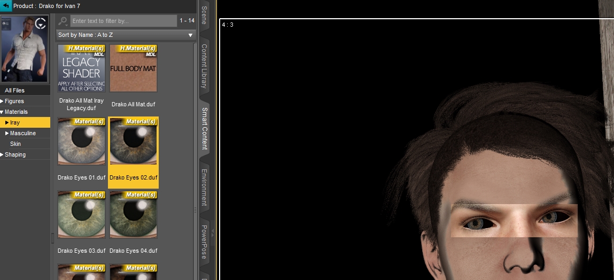The width and height of the screenshot is (614, 280).
Task: Click the pane collapse handle beside PowerPose
Action: pyautogui.click(x=213, y=233)
